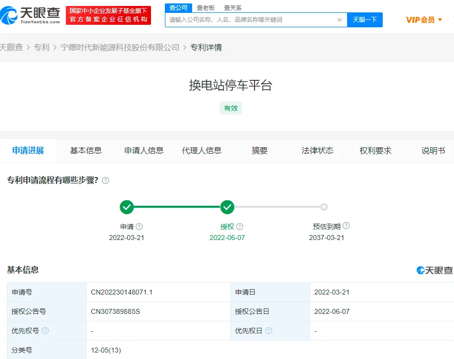Open the 法律状态 tab
The width and height of the screenshot is (454, 359).
click(317, 151)
